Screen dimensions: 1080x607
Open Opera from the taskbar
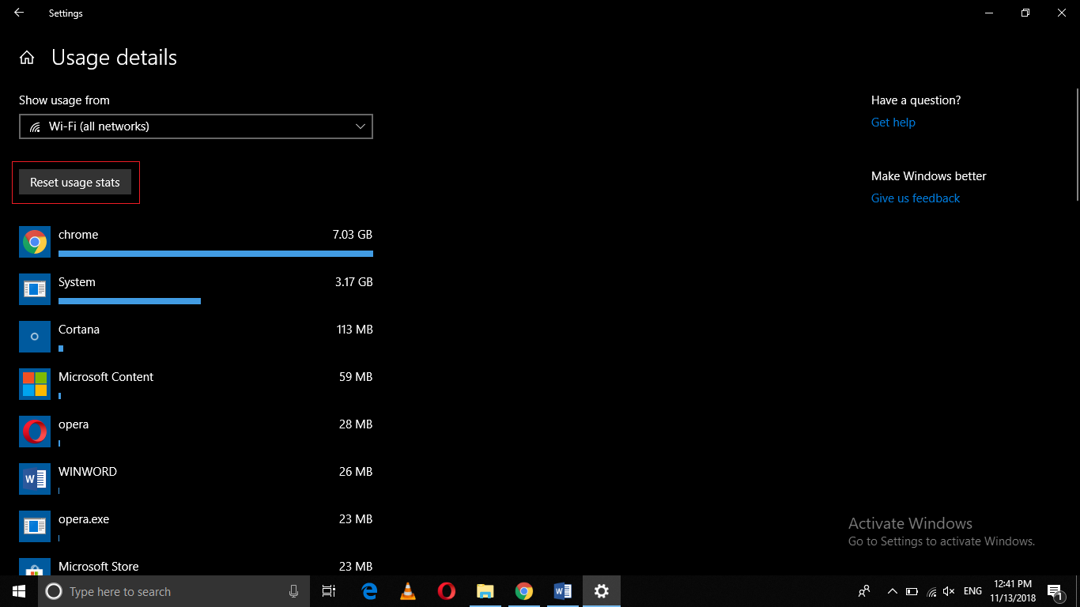coord(447,591)
